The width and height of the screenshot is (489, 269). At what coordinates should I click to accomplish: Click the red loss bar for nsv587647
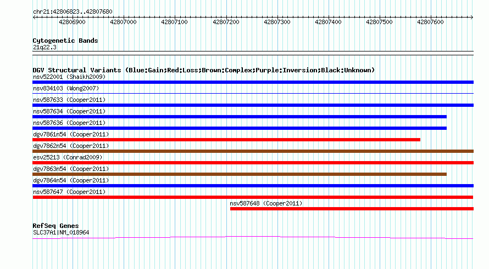click(x=253, y=197)
